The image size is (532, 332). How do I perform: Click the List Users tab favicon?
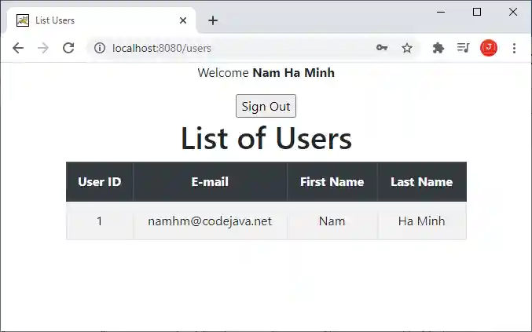23,20
